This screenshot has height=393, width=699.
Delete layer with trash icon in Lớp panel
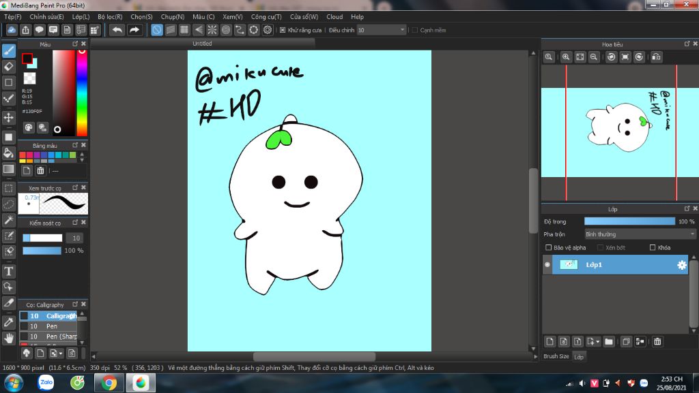click(657, 341)
